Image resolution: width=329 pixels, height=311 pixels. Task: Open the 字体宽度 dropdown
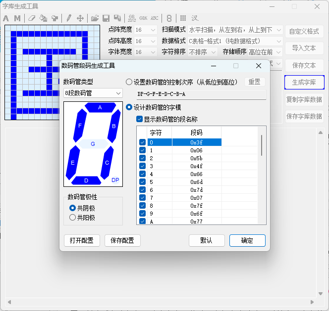[x=145, y=52]
